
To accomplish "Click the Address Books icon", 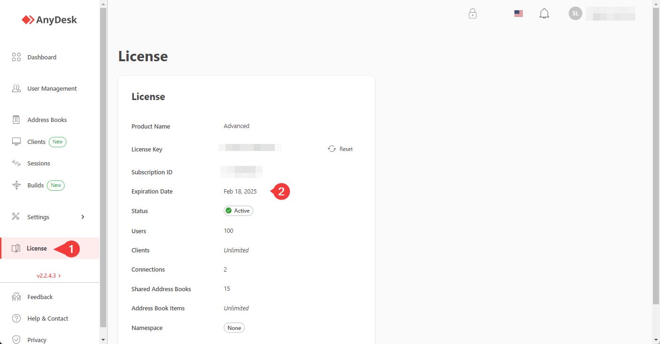I will pyautogui.click(x=16, y=120).
